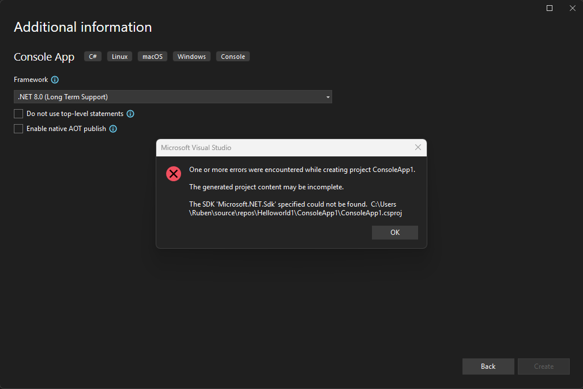The height and width of the screenshot is (389, 583).
Task: Click the info icon beside Framework label
Action: coord(55,80)
